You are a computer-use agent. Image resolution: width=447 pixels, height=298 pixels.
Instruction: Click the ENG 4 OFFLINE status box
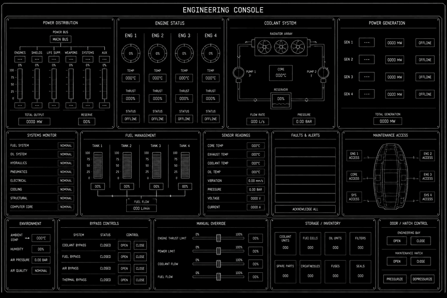point(210,119)
